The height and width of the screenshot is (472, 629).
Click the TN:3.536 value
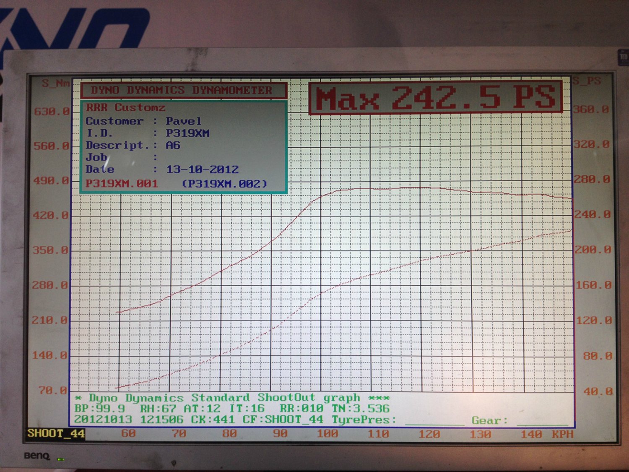[361, 409]
